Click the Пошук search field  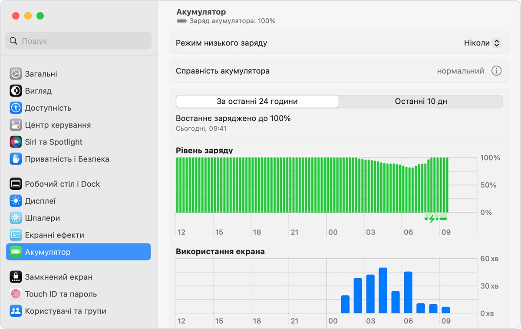coord(79,41)
